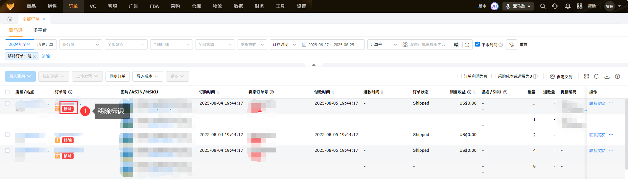Open the 订单号 search type dropdown

(384, 45)
